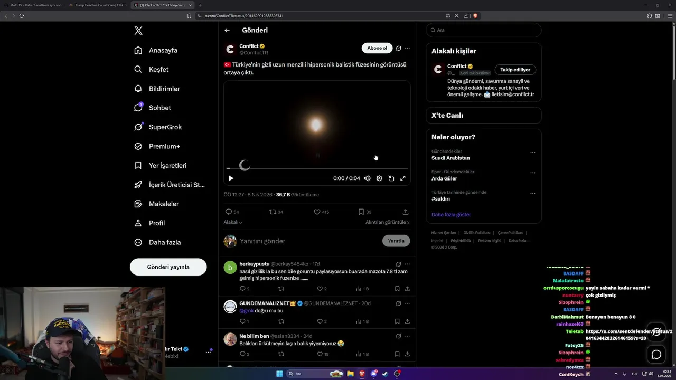Open SuperGrok in the sidebar
Viewport: 676px width, 380px height.
158,127
